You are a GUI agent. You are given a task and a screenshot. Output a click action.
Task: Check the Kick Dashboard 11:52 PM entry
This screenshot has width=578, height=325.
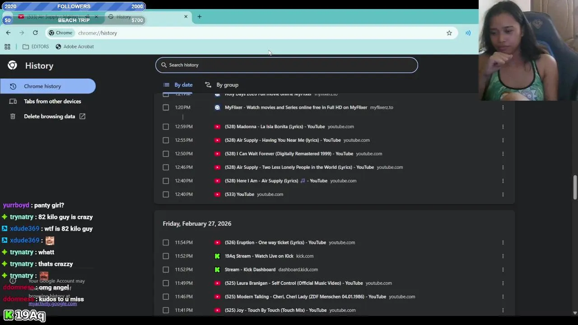pos(166,270)
